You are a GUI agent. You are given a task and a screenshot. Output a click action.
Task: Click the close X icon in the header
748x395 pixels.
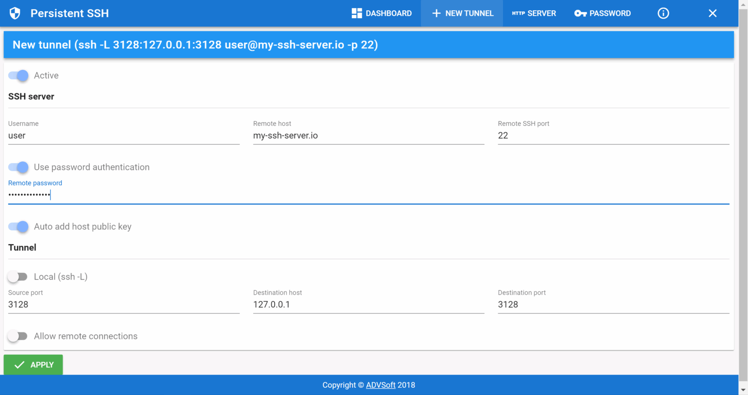point(712,13)
